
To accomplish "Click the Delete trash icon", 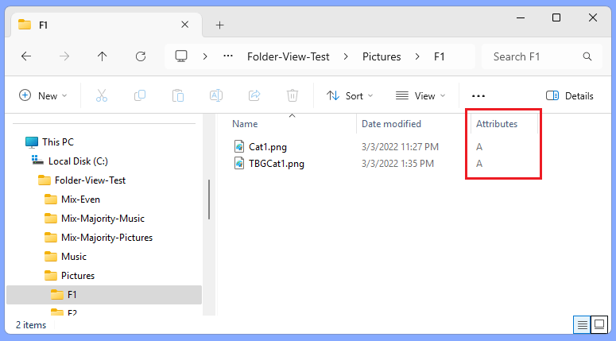I will 293,95.
